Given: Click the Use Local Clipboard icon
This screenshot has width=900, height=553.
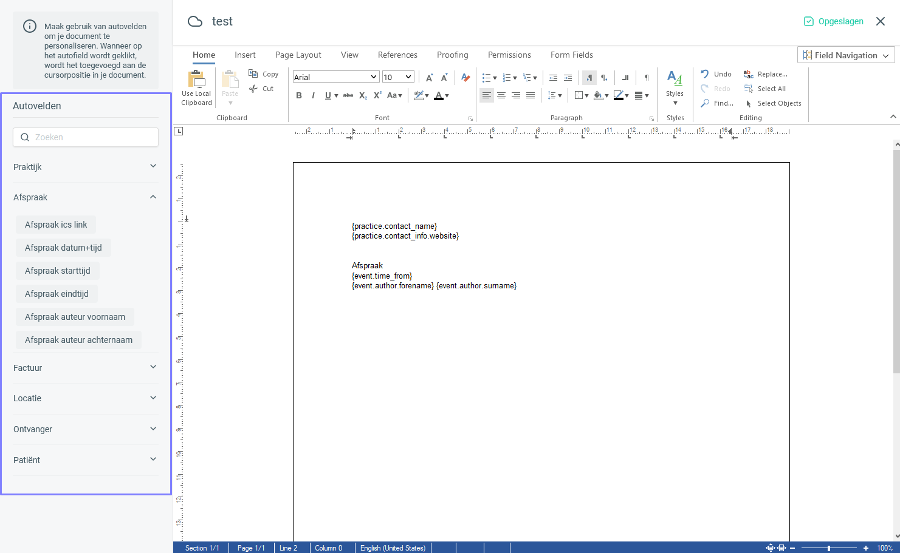Looking at the screenshot, I should (x=196, y=80).
